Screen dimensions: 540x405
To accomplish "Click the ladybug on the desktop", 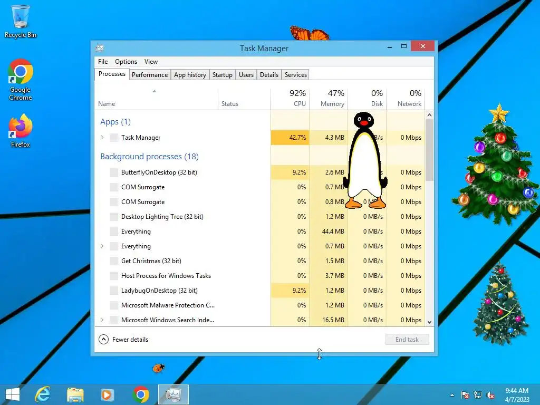I will coord(158,368).
